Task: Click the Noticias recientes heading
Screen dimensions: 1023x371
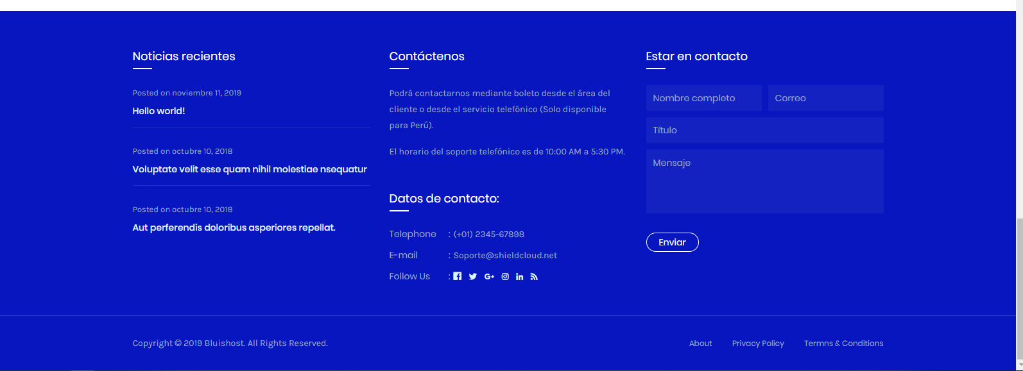Action: coord(184,56)
